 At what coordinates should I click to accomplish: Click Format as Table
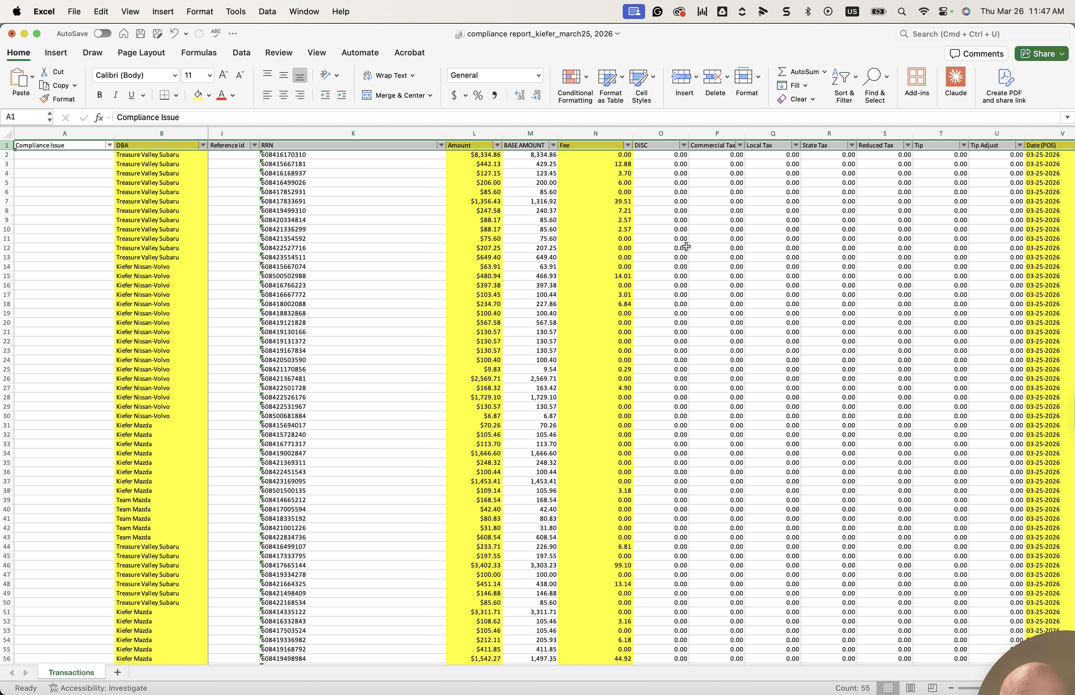pyautogui.click(x=610, y=86)
